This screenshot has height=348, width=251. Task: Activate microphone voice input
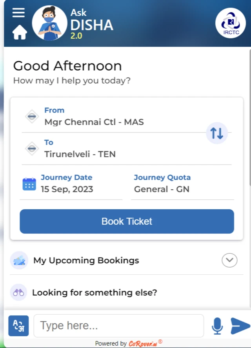coord(217,326)
